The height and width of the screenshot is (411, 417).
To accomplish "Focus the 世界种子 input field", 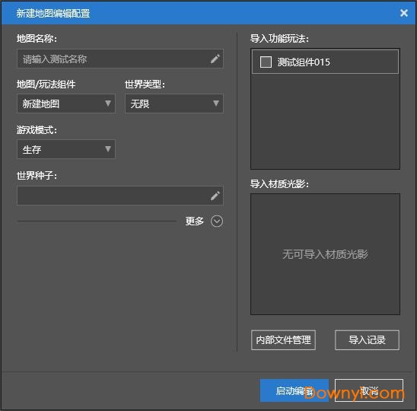I will pos(120,196).
